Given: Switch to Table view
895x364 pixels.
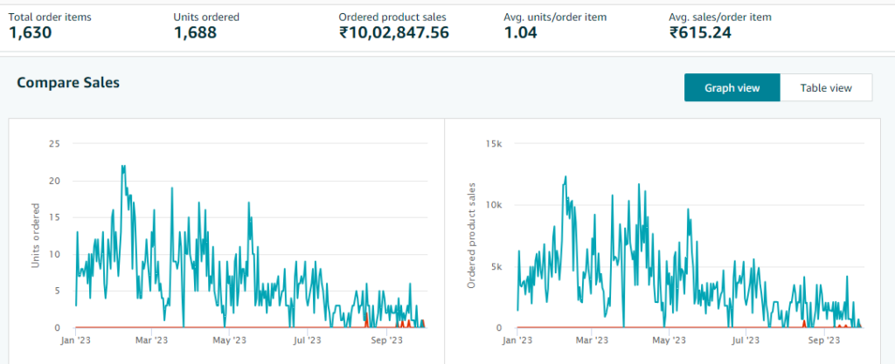Looking at the screenshot, I should (x=825, y=87).
